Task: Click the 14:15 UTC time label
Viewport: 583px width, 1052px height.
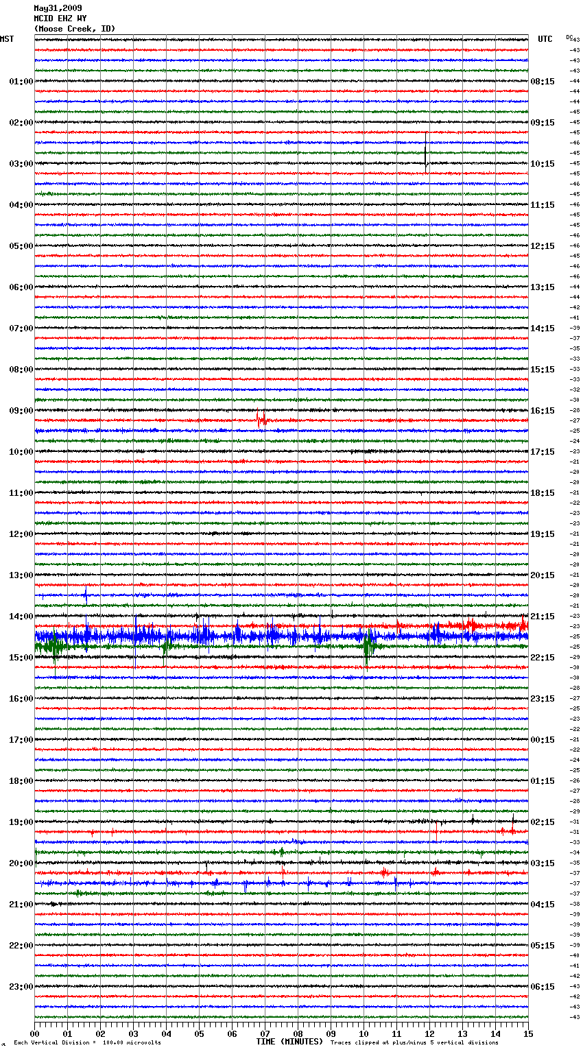Action: pyautogui.click(x=543, y=328)
